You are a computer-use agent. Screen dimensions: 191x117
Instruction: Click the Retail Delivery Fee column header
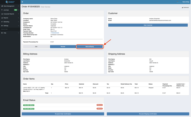[x=126, y=84]
